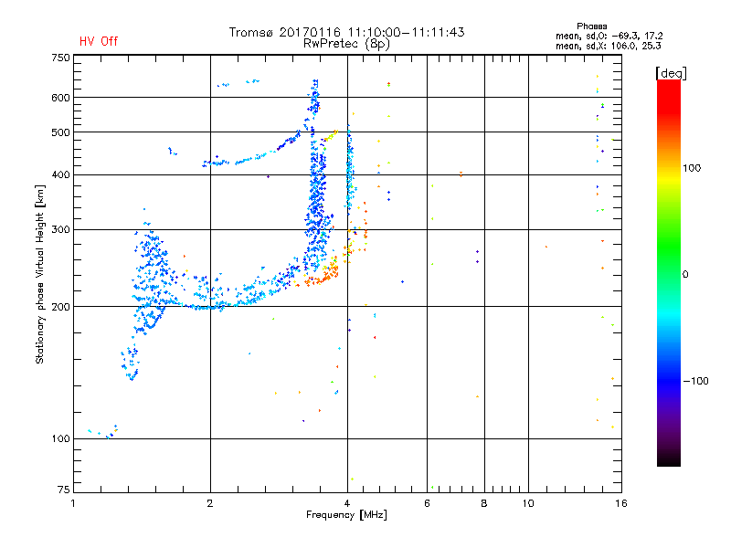Click the [deg] colorbar unit label
Viewport: 731px width, 548px height.
point(671,73)
